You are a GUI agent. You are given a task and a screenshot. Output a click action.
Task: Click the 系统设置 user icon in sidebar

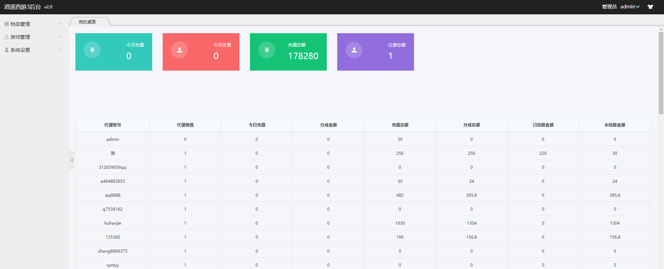click(x=7, y=50)
